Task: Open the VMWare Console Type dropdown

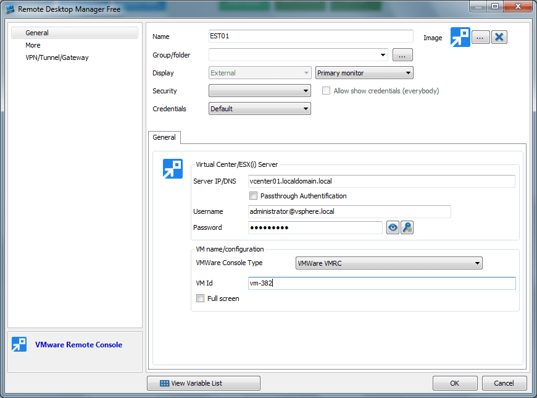Action: (477, 263)
